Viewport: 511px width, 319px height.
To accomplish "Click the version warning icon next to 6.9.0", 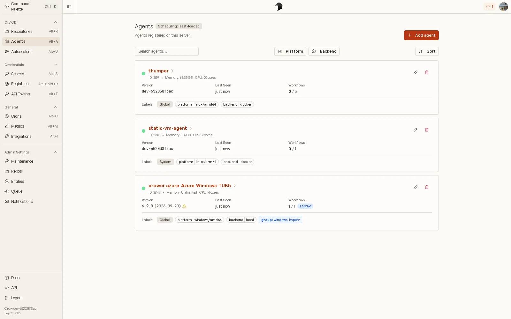I will (184, 206).
